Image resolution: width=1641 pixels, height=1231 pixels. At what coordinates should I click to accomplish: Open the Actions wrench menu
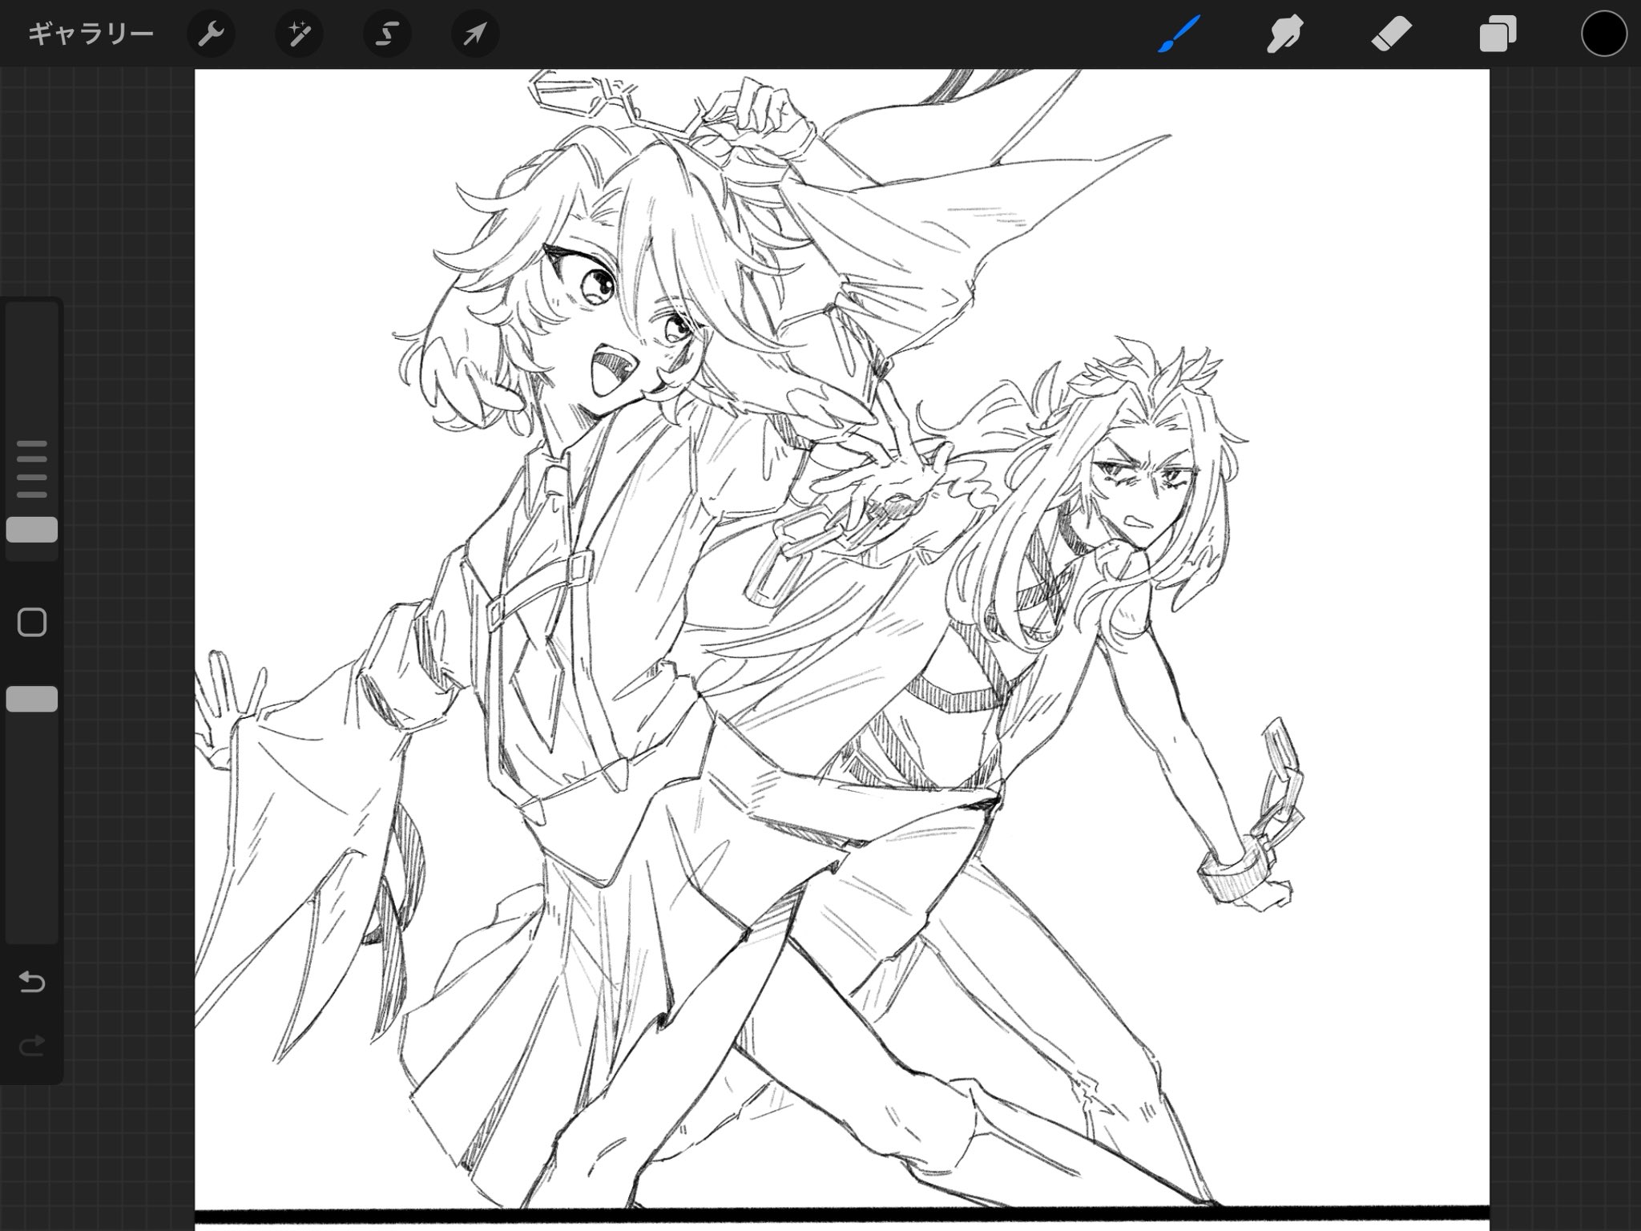211,34
